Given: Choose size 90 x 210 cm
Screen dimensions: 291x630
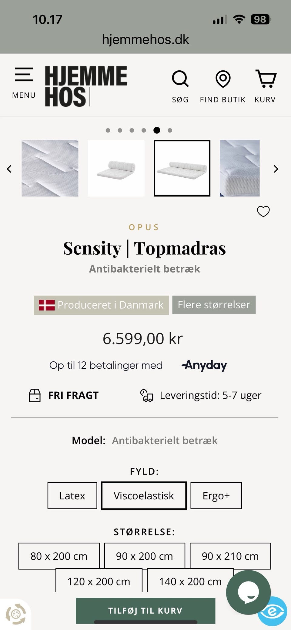Looking at the screenshot, I should [x=230, y=556].
